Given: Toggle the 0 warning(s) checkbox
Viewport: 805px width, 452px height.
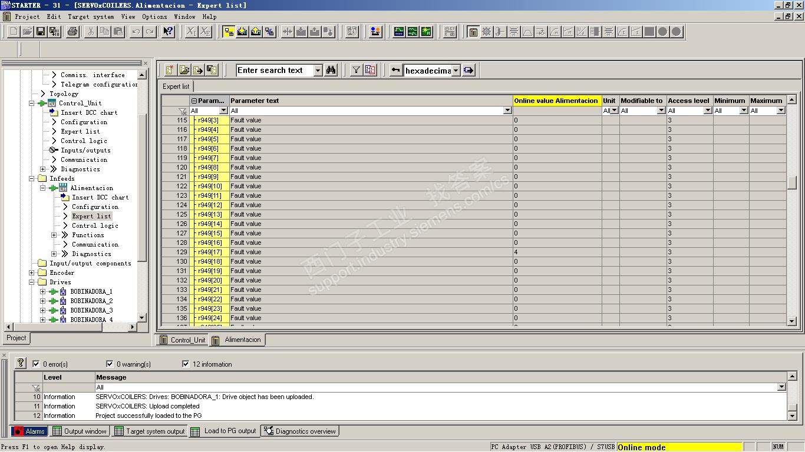Looking at the screenshot, I should [110, 364].
